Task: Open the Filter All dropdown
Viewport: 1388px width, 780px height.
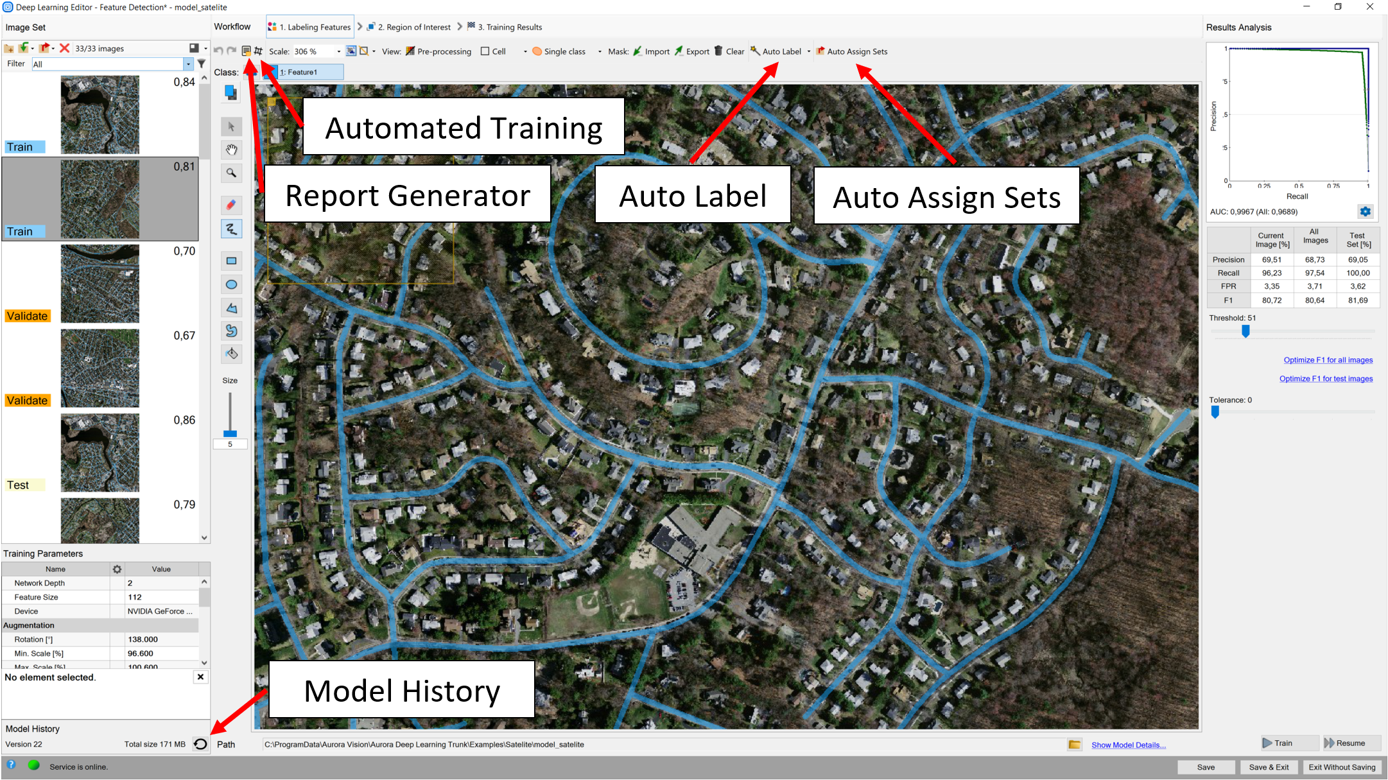Action: pos(188,64)
